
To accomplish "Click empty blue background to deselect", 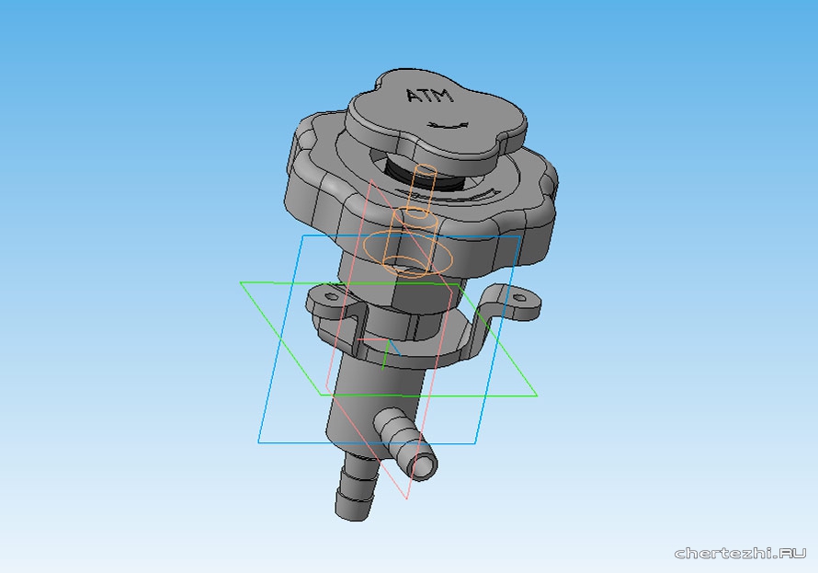I will [x=138, y=138].
